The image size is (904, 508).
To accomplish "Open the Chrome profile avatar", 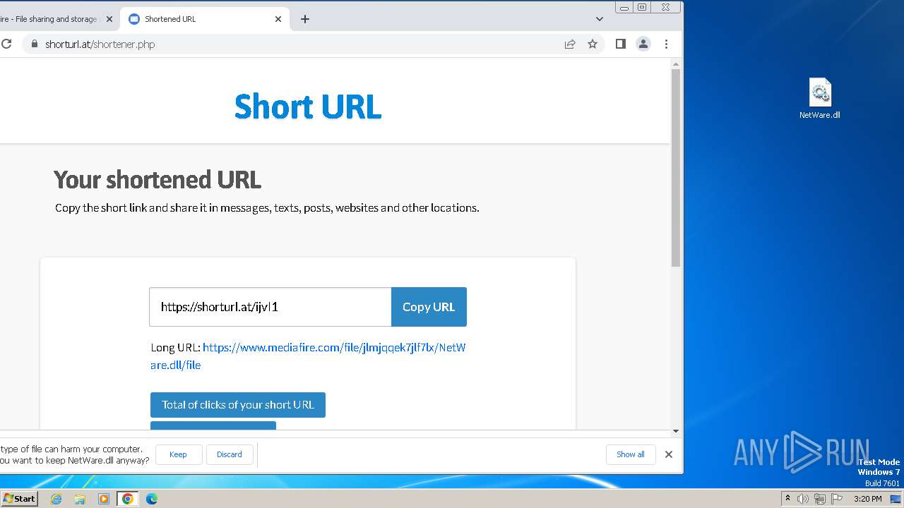I will coord(643,44).
